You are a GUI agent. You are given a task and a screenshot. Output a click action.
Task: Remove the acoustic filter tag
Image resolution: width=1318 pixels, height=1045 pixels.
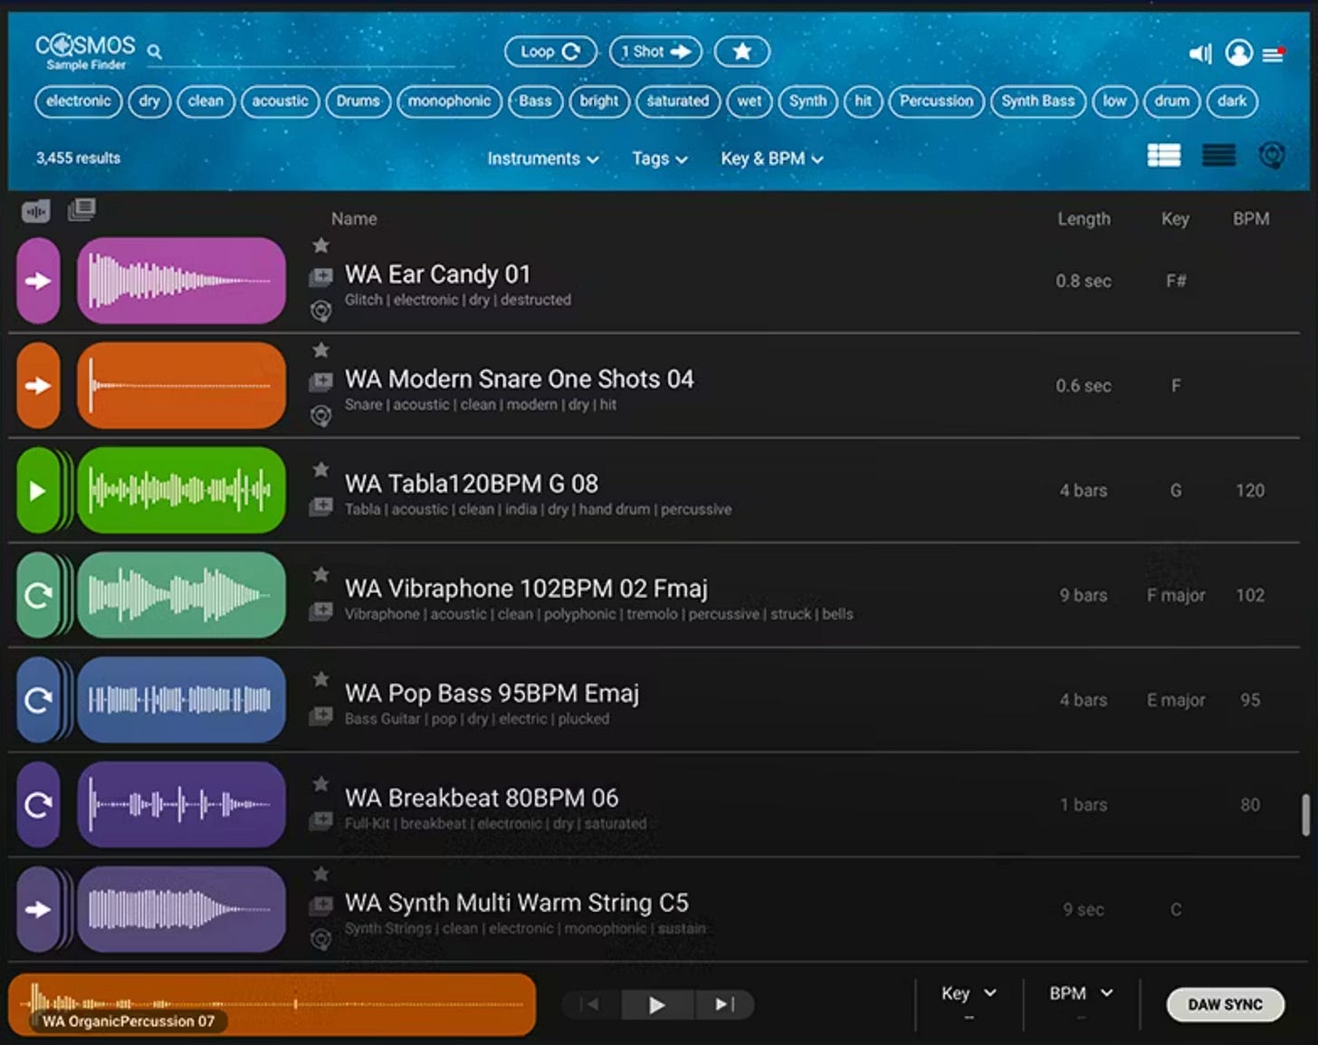coord(280,101)
